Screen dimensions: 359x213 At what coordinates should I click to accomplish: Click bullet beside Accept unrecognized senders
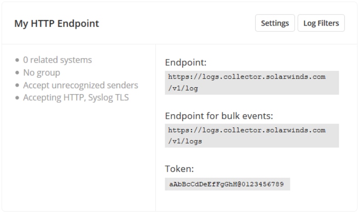[x=17, y=85]
